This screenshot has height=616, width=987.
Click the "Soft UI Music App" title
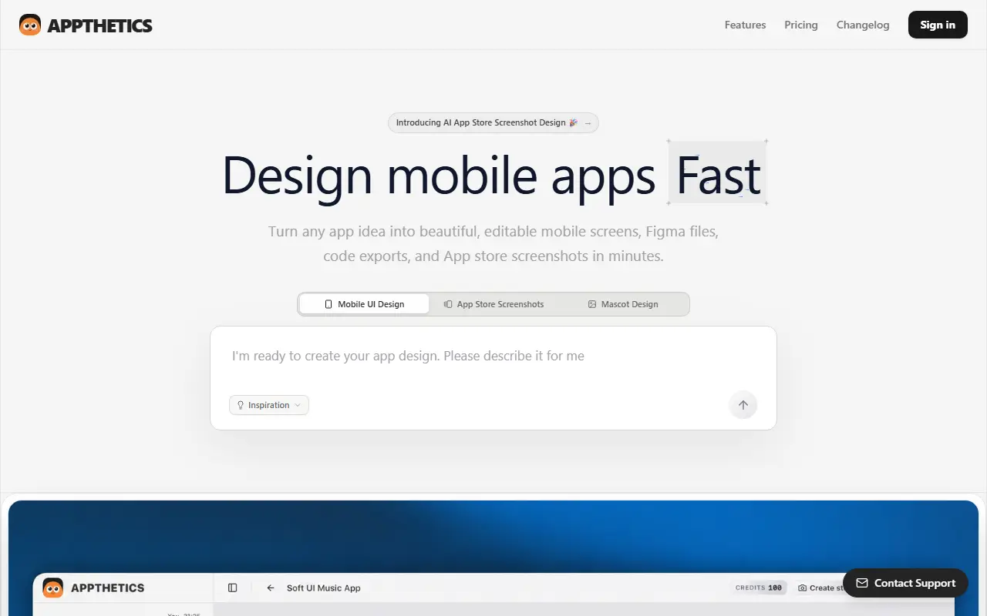click(x=324, y=588)
